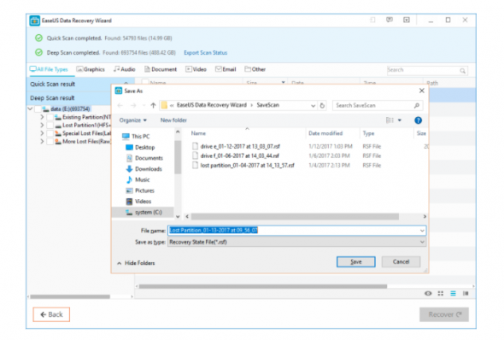Switch to Graphics tab
504x340 pixels.
[x=91, y=69]
